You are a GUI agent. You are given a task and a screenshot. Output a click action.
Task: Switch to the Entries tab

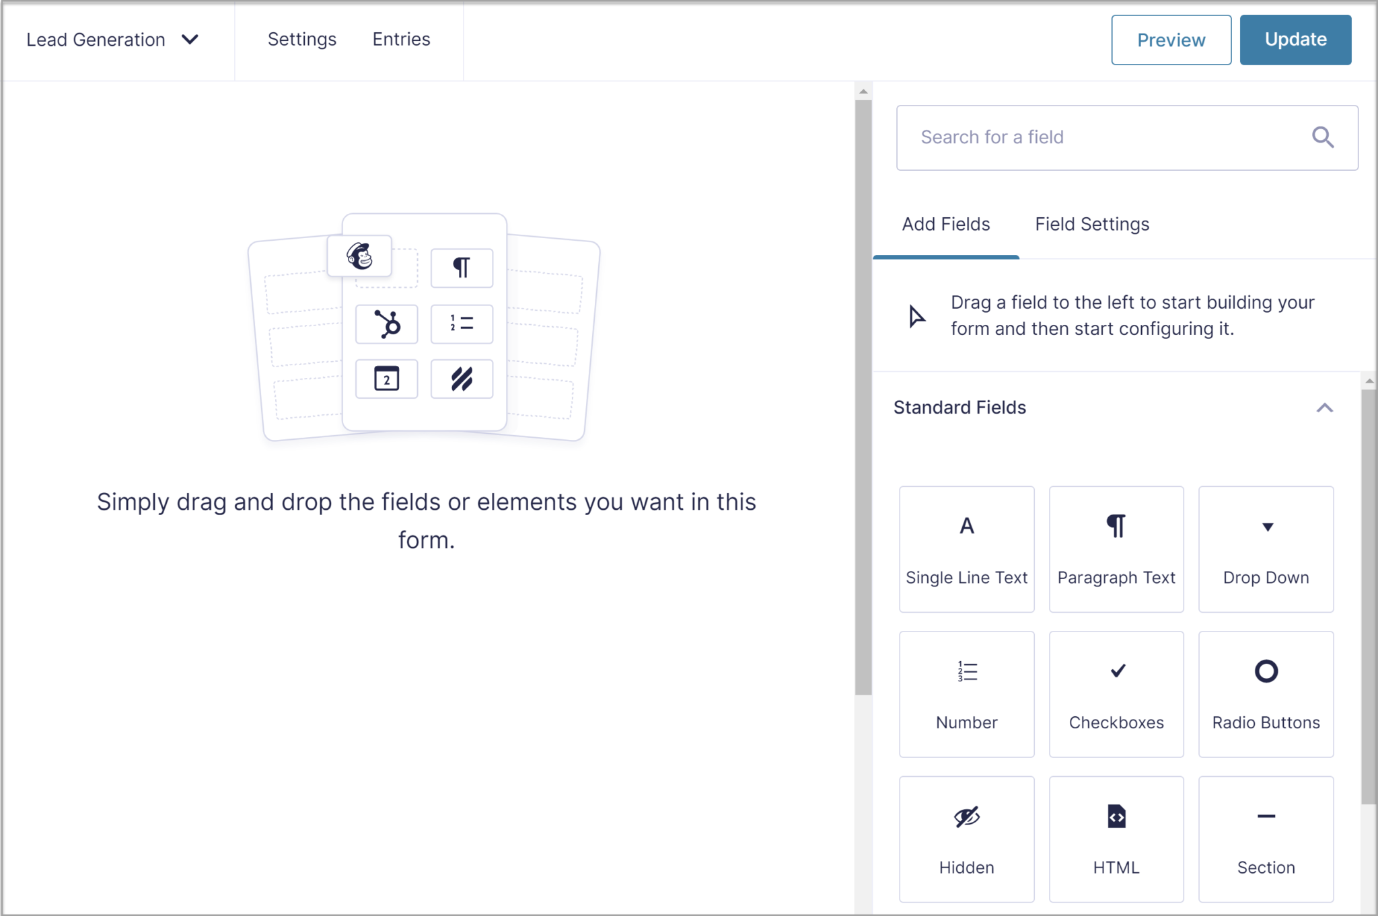(x=400, y=39)
